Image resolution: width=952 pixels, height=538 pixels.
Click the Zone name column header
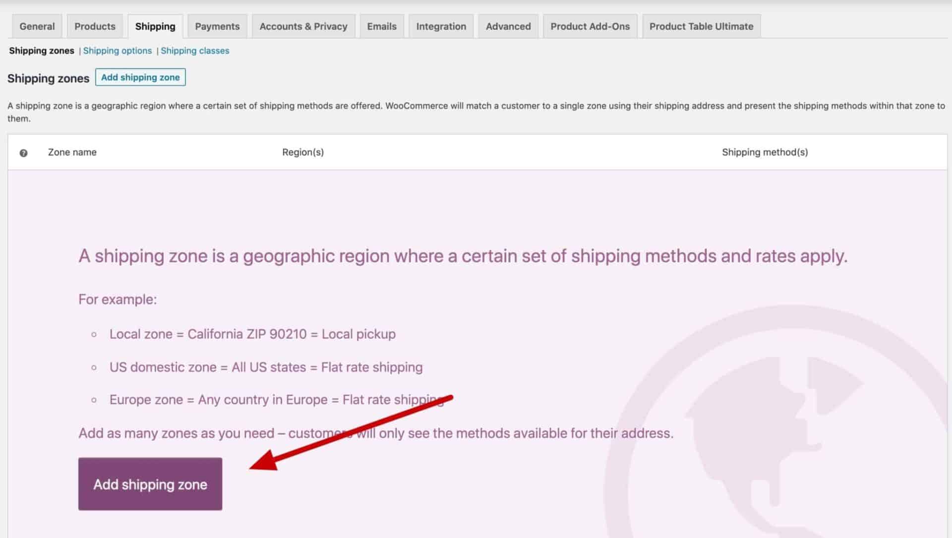tap(72, 152)
